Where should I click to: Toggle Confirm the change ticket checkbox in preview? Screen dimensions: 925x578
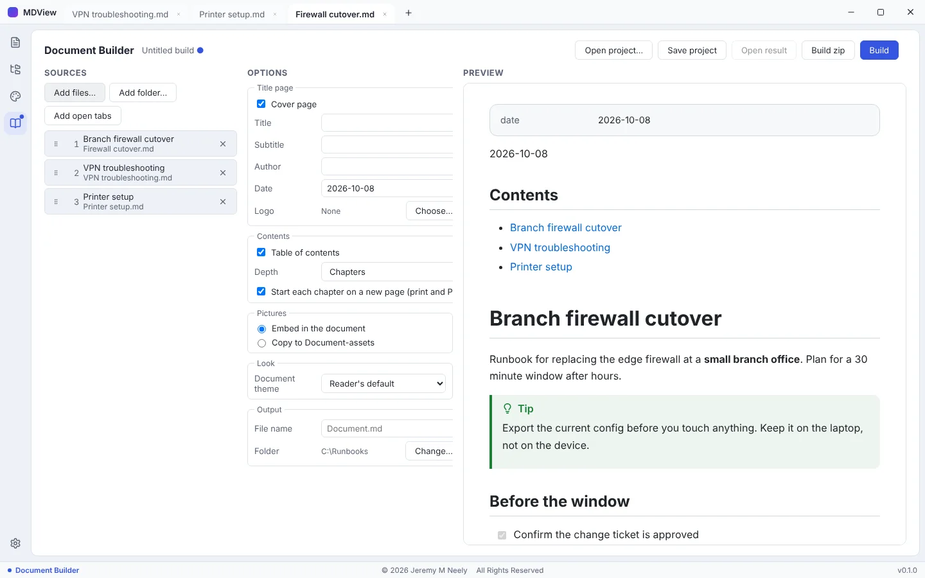[502, 535]
